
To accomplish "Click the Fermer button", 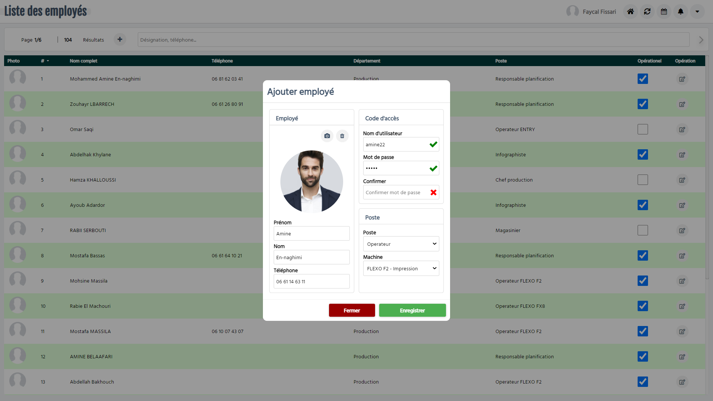I will (352, 310).
